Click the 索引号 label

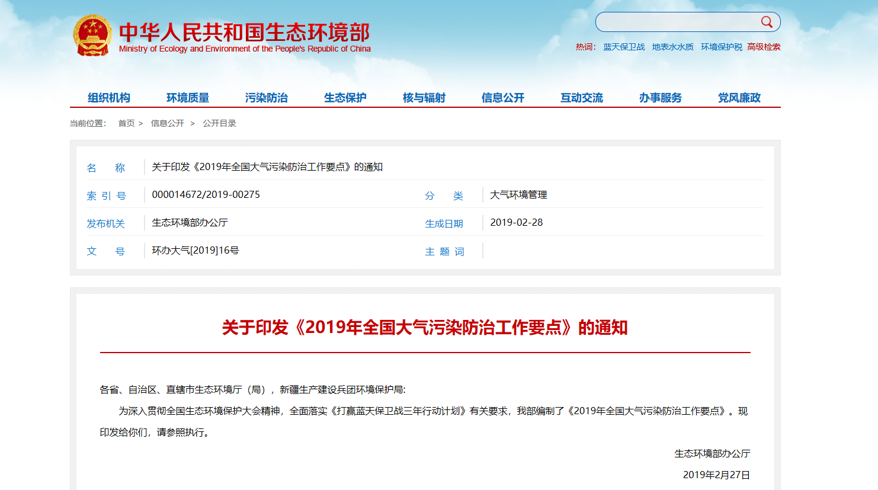tap(106, 196)
